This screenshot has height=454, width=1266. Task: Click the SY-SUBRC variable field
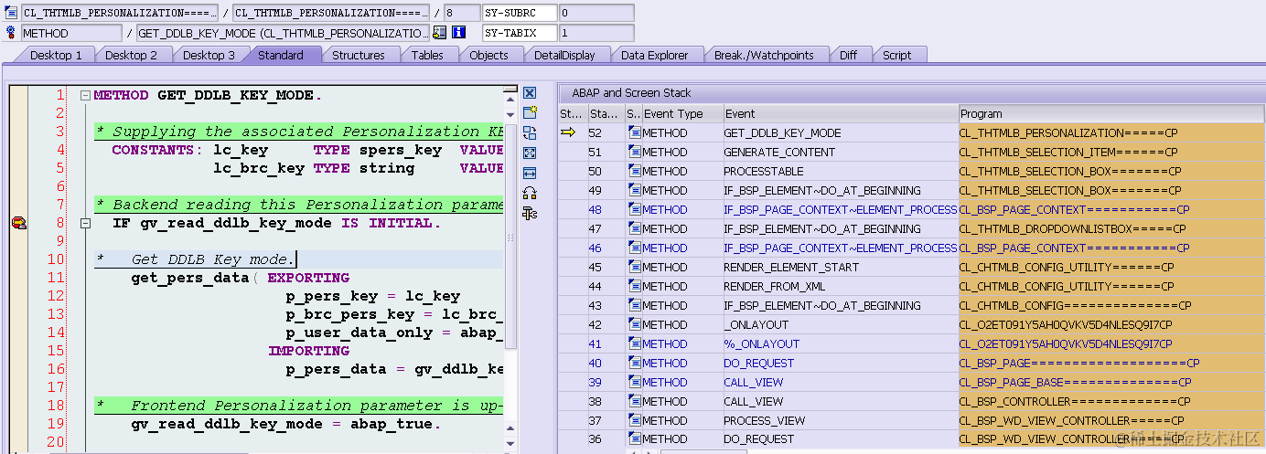(x=519, y=13)
